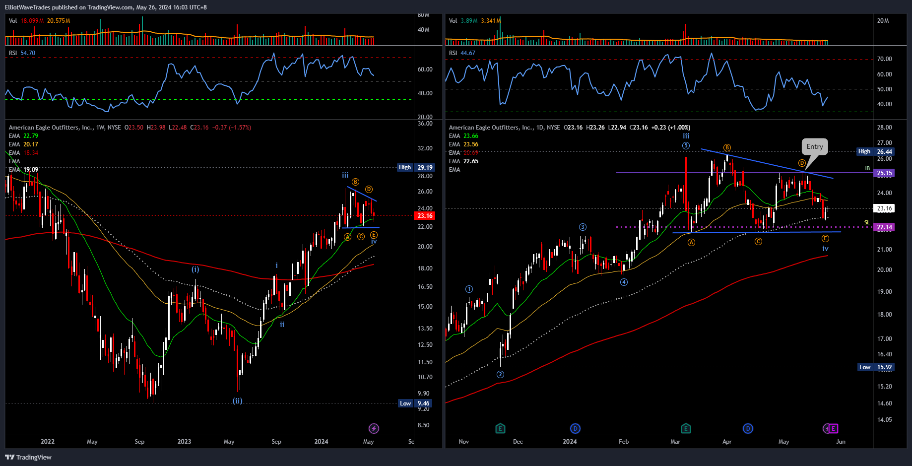Click the EMA 23.56 legend entry
This screenshot has height=466, width=912.
pyautogui.click(x=463, y=144)
